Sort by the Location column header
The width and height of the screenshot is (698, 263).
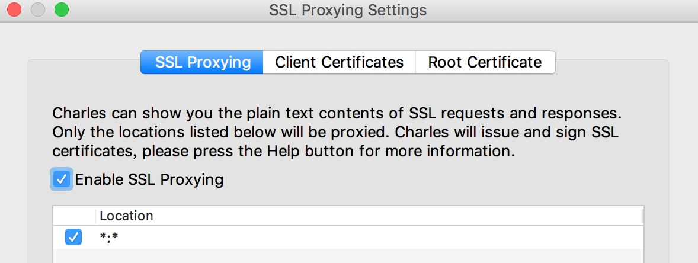[369, 216]
